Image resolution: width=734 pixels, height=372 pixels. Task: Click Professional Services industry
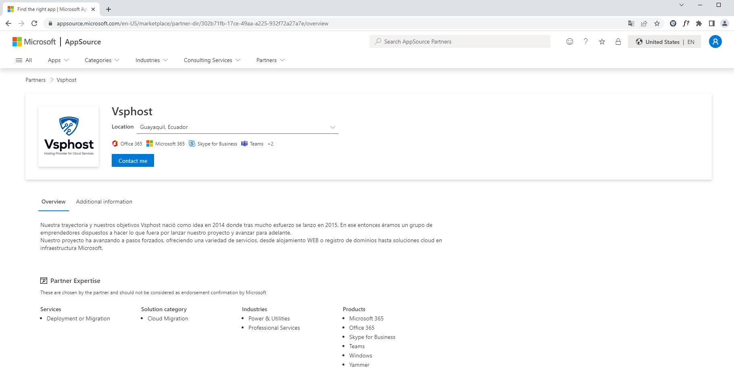274,328
